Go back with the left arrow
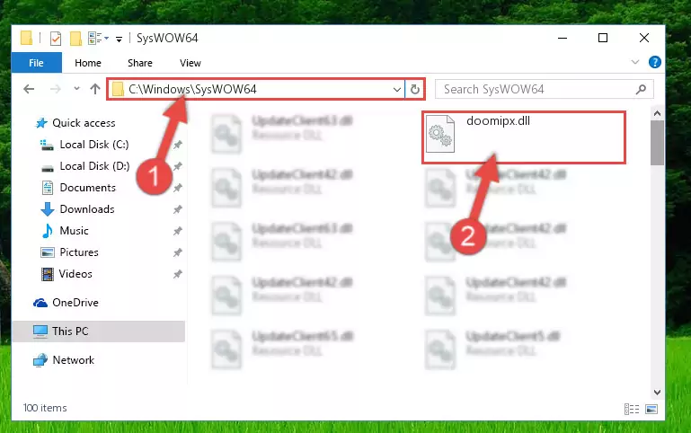 tap(29, 90)
